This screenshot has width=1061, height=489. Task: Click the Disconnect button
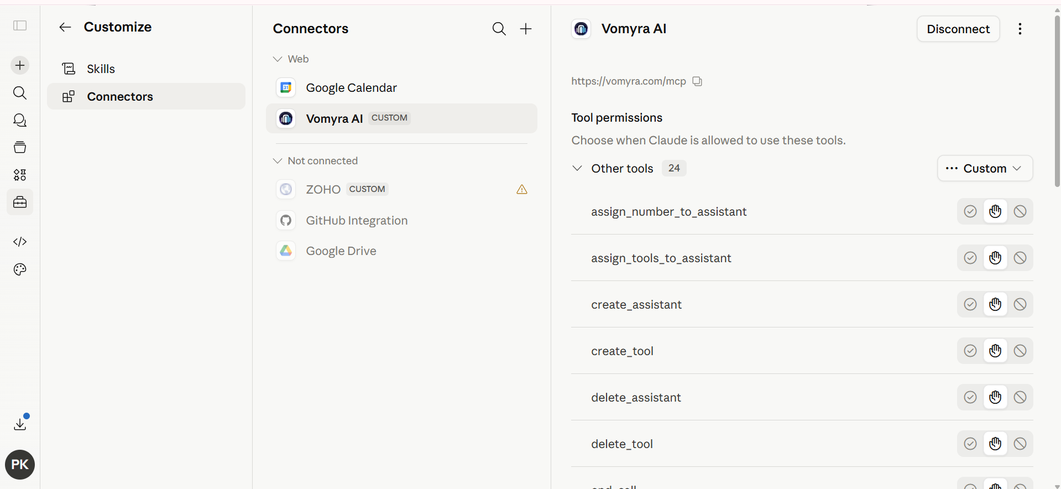(958, 29)
